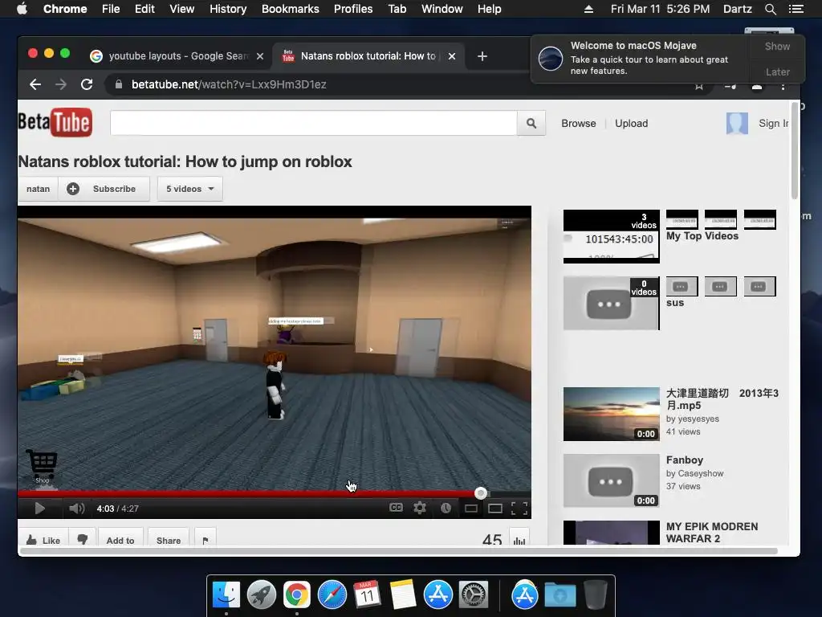
Task: Open natan channel button
Action: (x=39, y=189)
